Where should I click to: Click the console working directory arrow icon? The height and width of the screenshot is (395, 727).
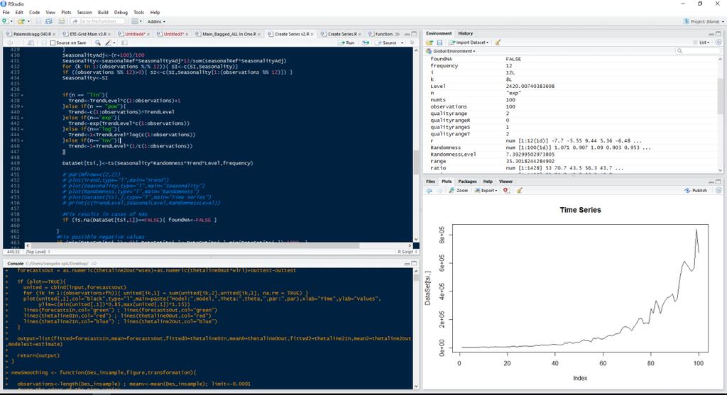(94, 264)
